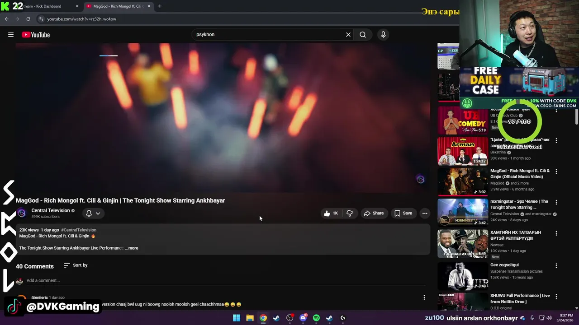The image size is (579, 325).
Task: Save the video to a playlist
Action: click(x=403, y=213)
